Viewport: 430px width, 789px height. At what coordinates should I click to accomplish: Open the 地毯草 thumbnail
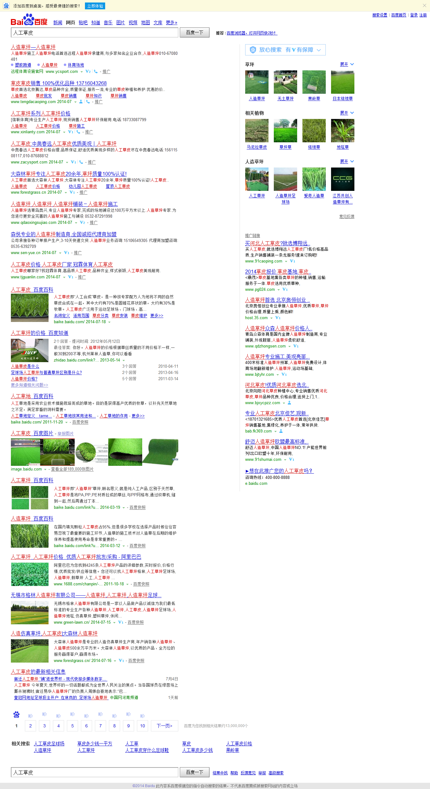343,131
